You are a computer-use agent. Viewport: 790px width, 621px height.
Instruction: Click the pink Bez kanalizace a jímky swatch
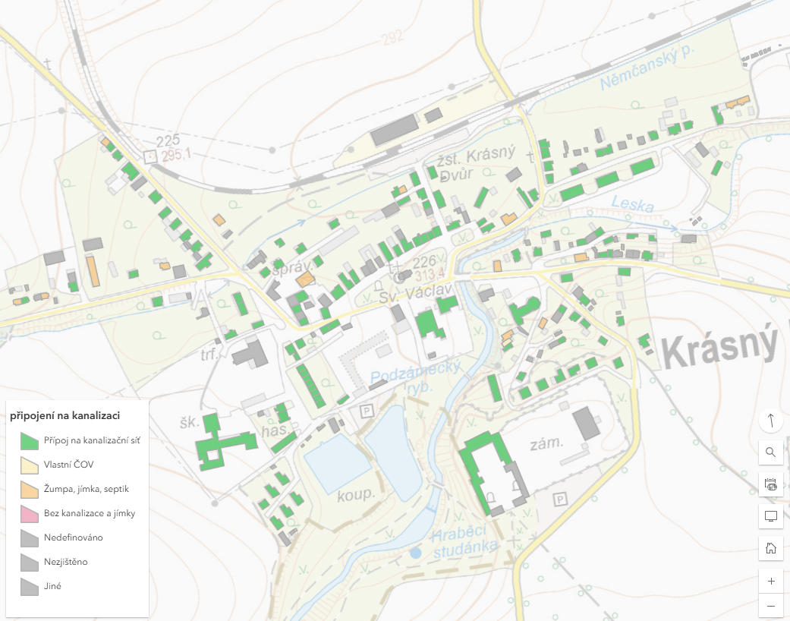coord(30,513)
